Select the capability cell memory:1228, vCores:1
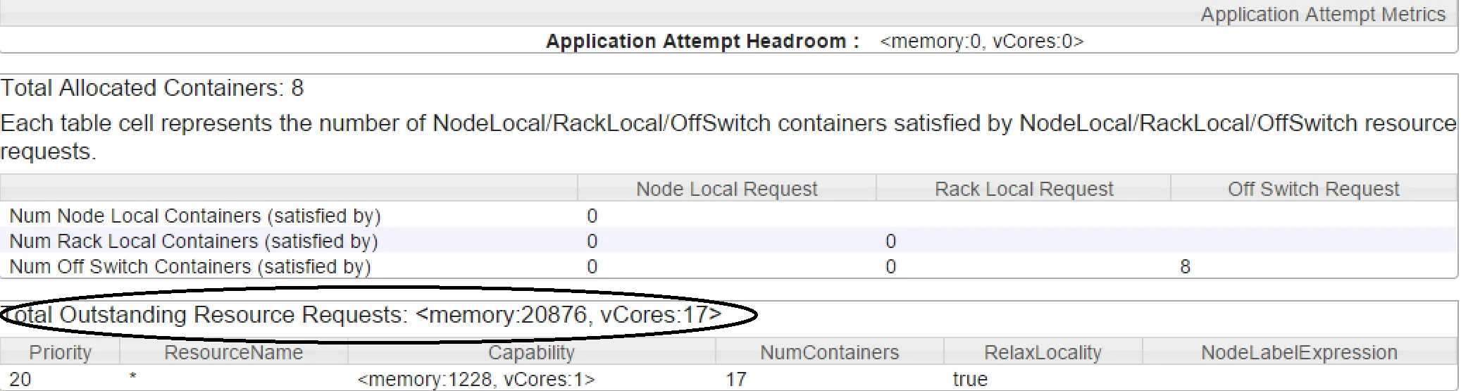This screenshot has height=391, width=1461. pyautogui.click(x=476, y=379)
